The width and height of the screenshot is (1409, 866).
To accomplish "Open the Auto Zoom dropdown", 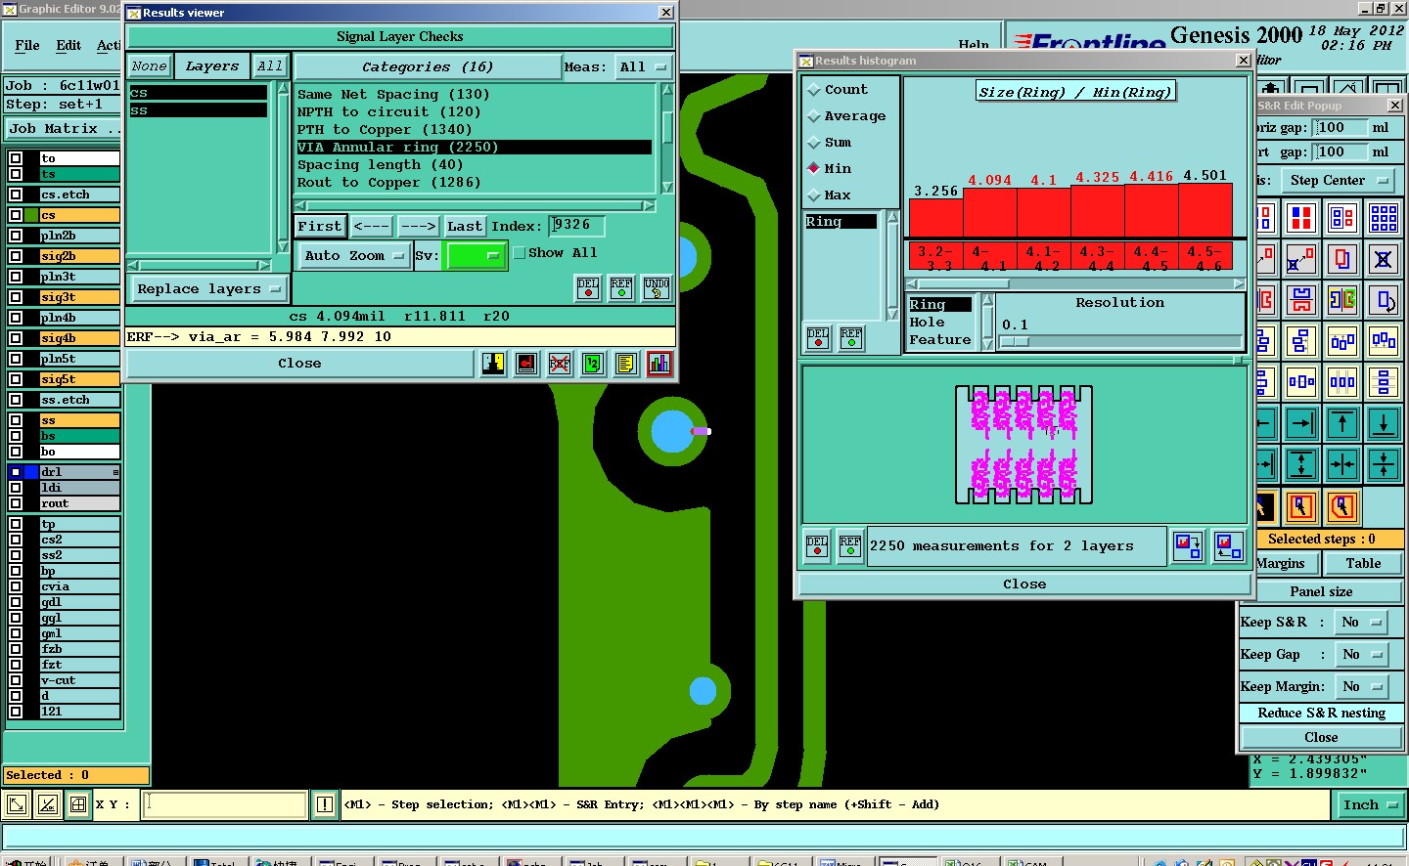I will (354, 256).
